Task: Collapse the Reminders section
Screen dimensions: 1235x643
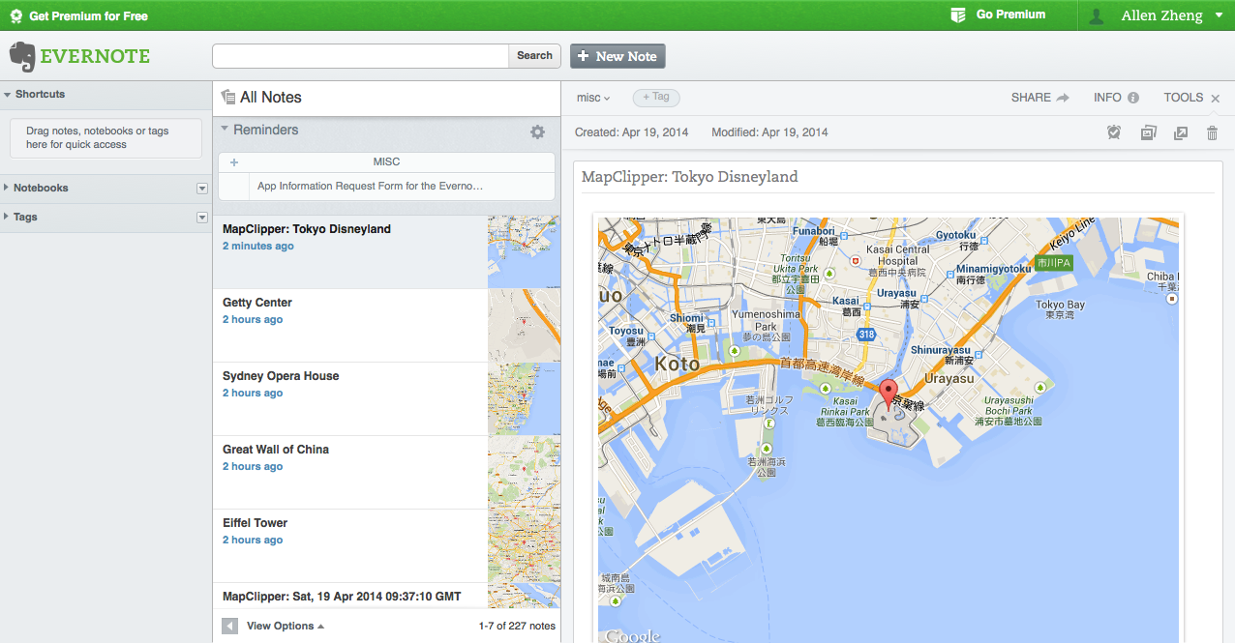Action: pyautogui.click(x=225, y=129)
